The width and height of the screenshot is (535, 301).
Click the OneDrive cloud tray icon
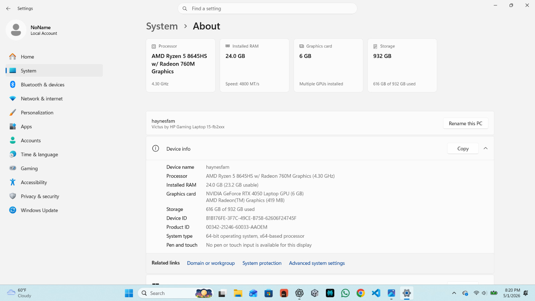[x=465, y=293]
